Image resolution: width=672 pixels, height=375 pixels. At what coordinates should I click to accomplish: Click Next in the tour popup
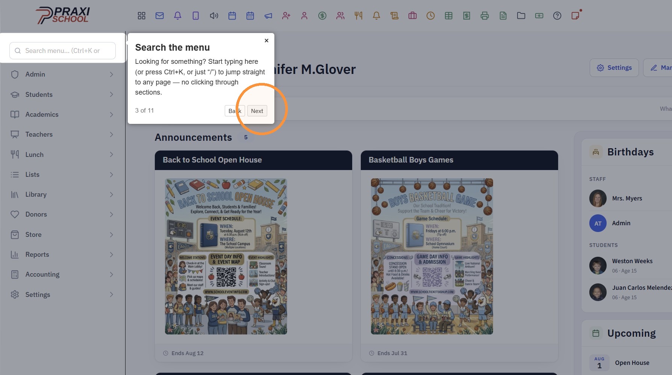click(257, 111)
